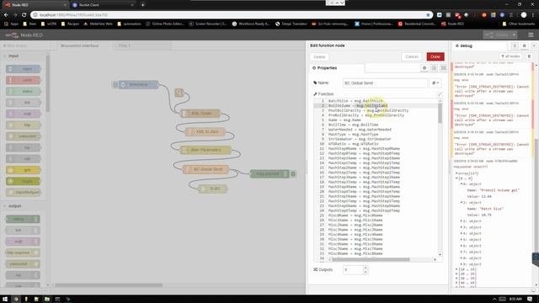This screenshot has height=303, width=539.
Task: Toggle the msg.payload debug node button
Action: 293,174
